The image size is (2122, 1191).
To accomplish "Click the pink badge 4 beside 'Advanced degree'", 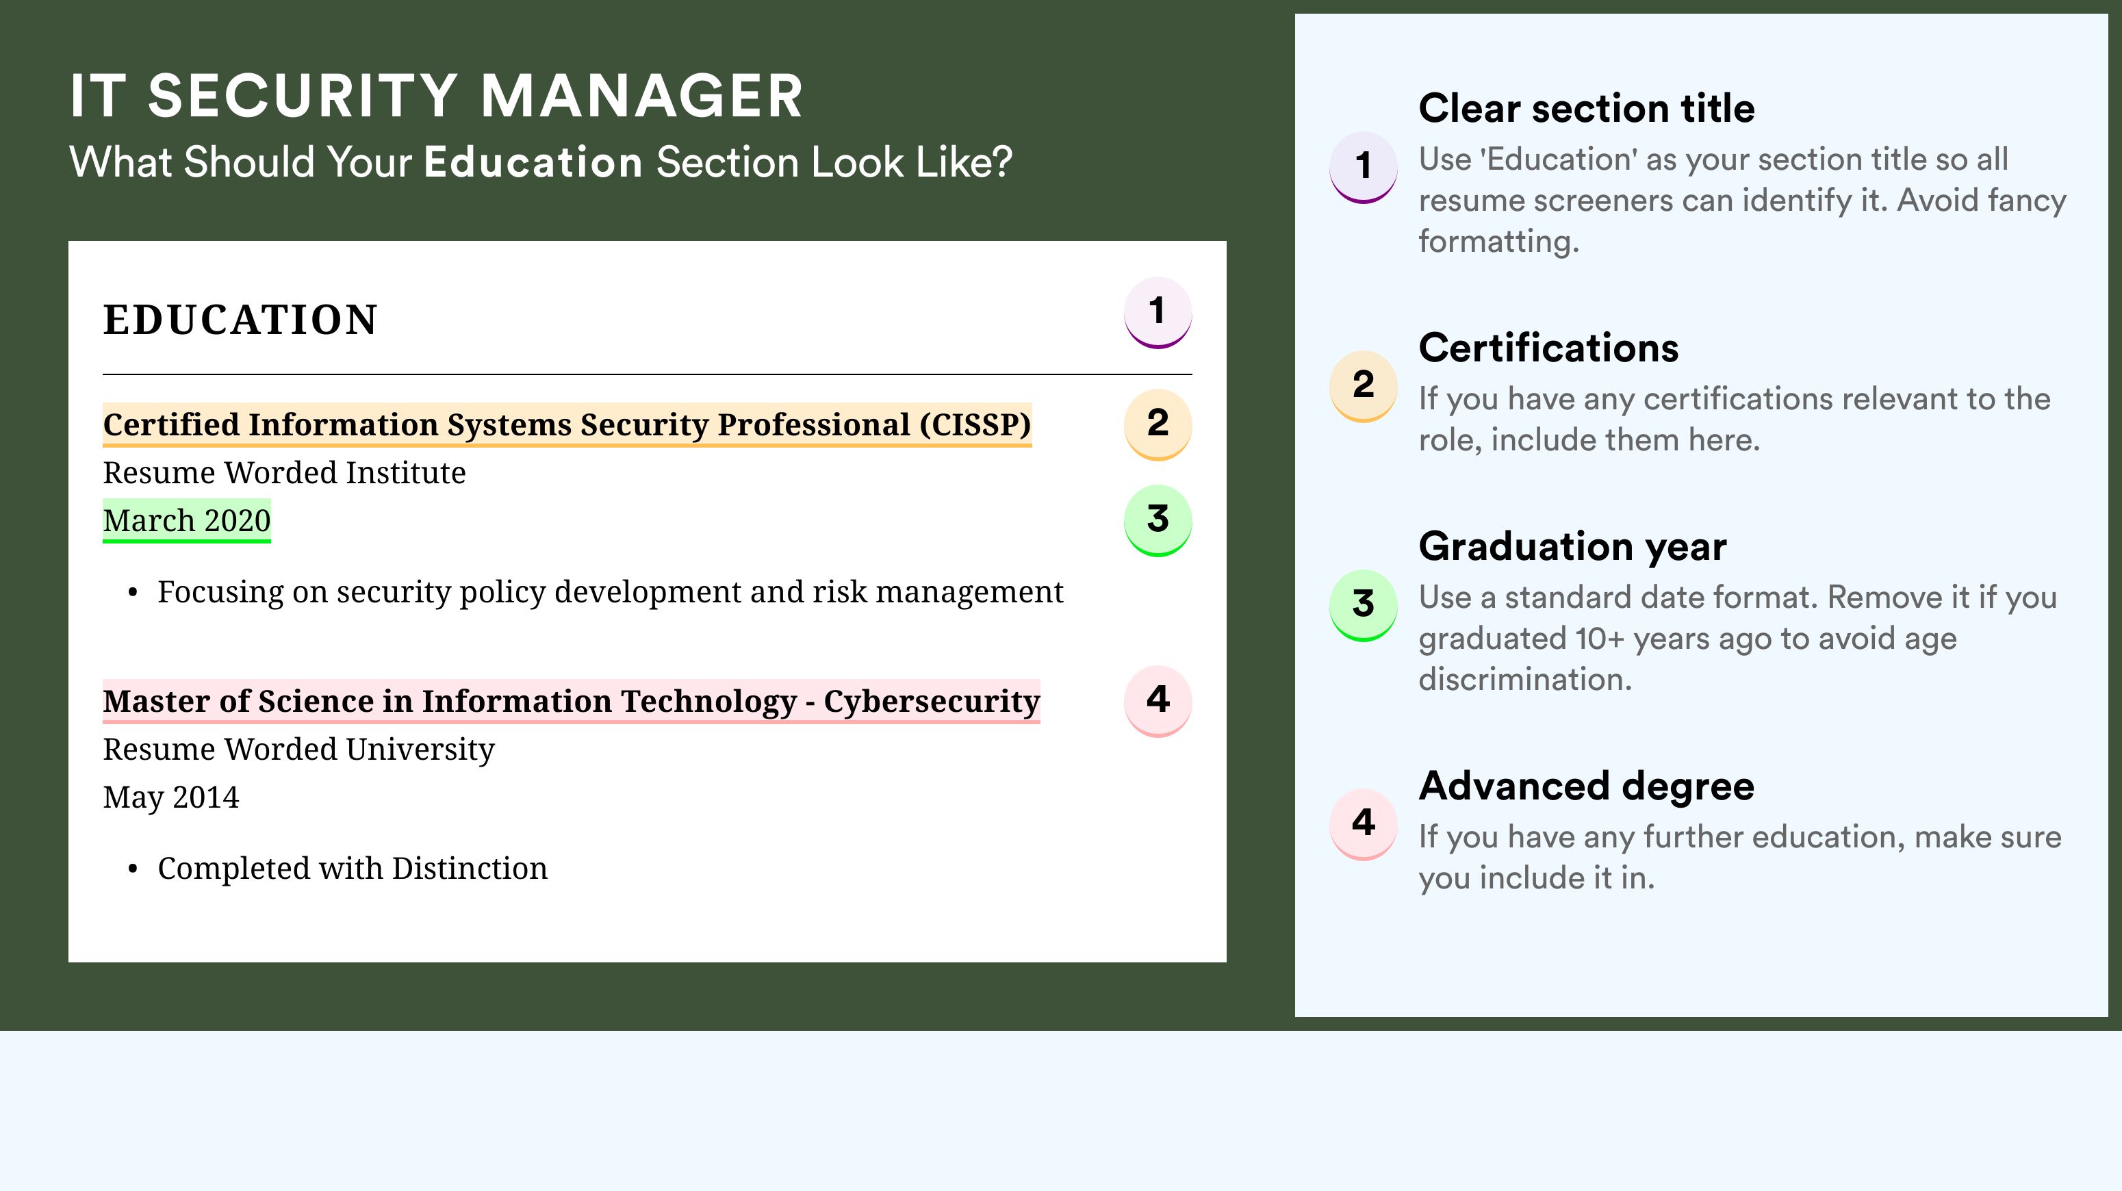I will point(1364,825).
